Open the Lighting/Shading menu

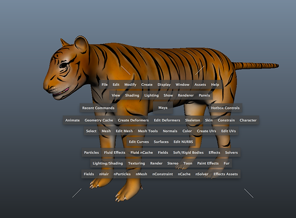[x=108, y=163]
